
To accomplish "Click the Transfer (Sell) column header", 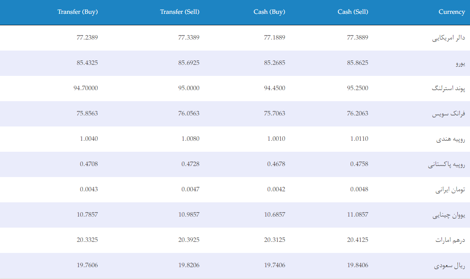I will click(x=179, y=12).
